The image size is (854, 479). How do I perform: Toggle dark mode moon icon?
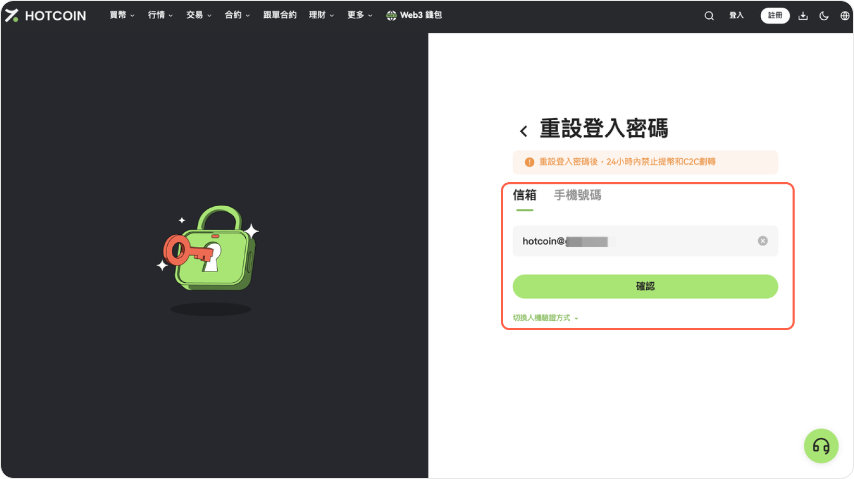pyautogui.click(x=824, y=16)
